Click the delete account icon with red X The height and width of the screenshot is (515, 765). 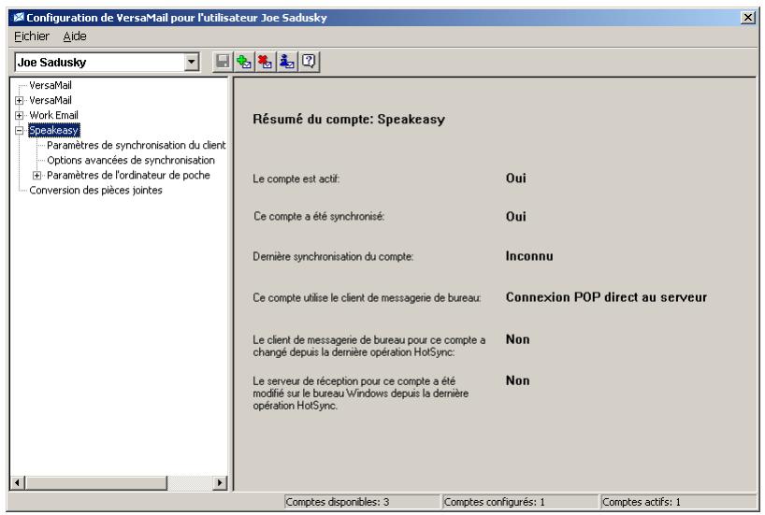click(266, 62)
